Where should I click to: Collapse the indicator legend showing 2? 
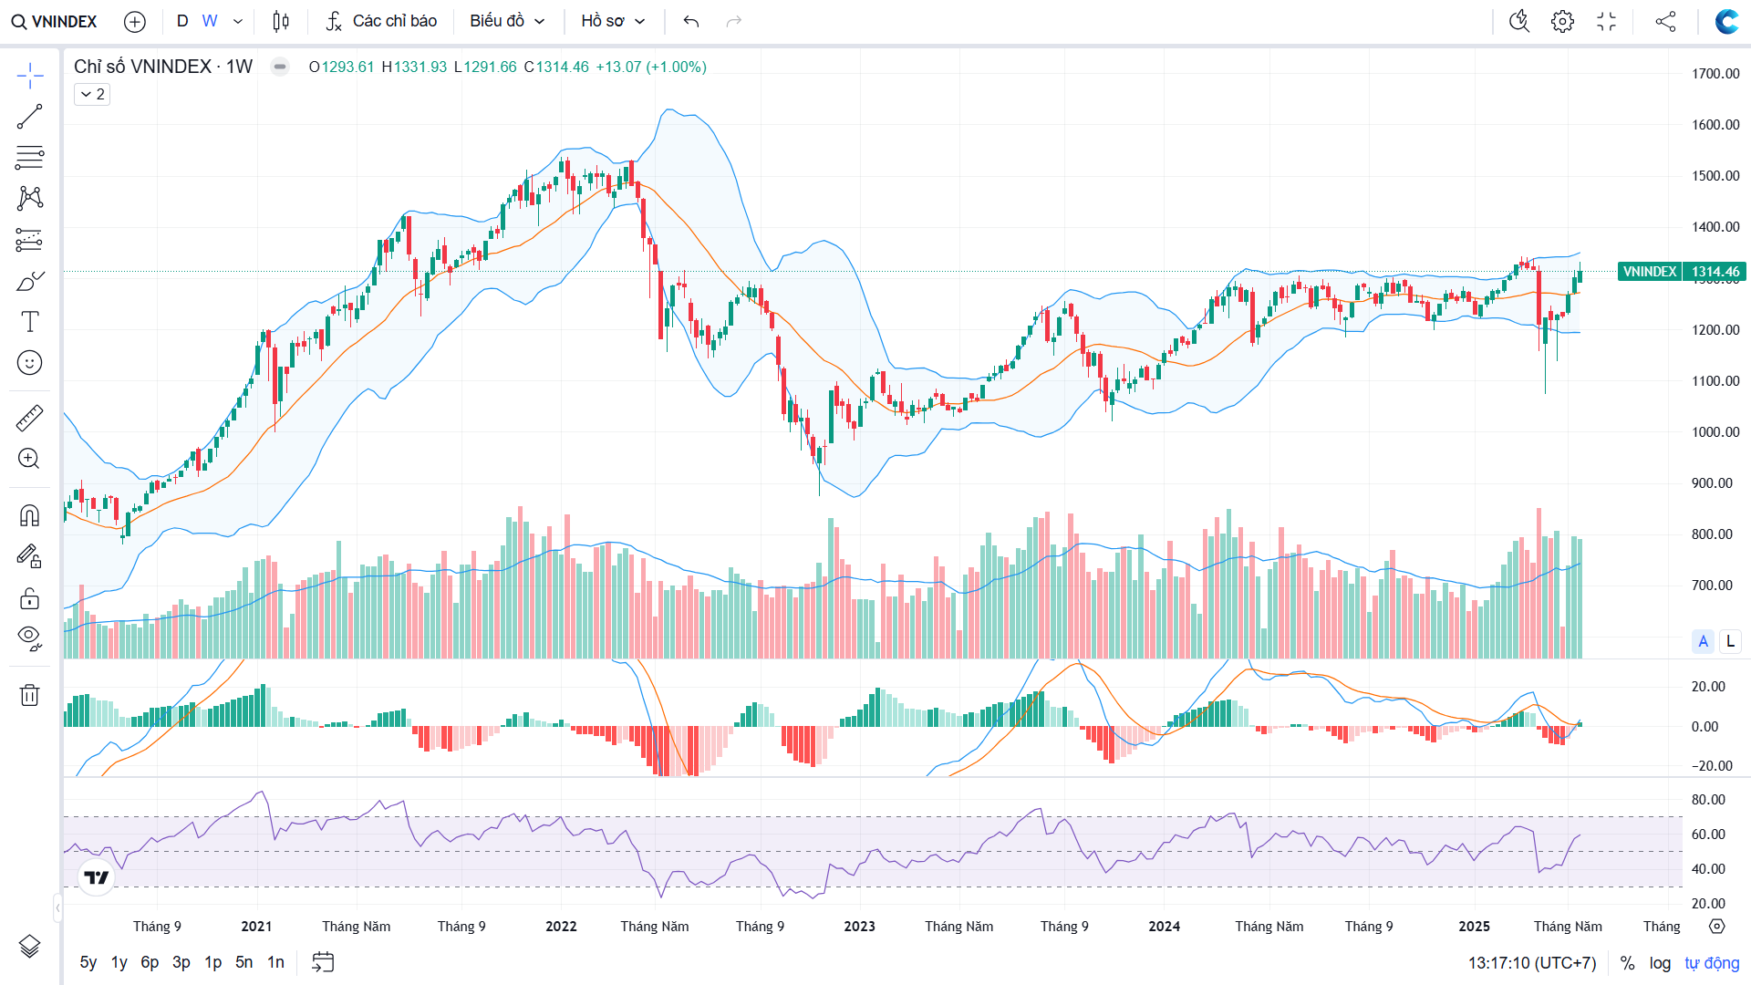92,94
